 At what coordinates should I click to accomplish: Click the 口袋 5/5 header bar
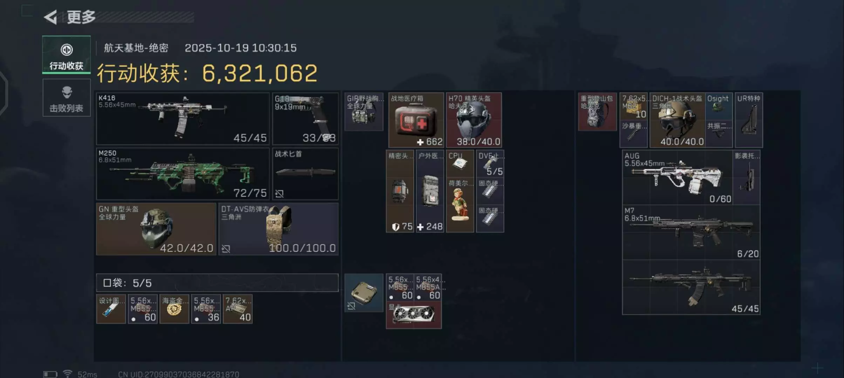point(217,283)
